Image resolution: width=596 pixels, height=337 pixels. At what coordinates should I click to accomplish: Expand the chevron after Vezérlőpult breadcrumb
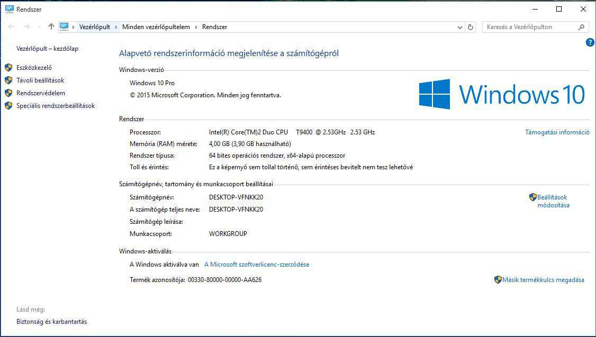tap(116, 27)
